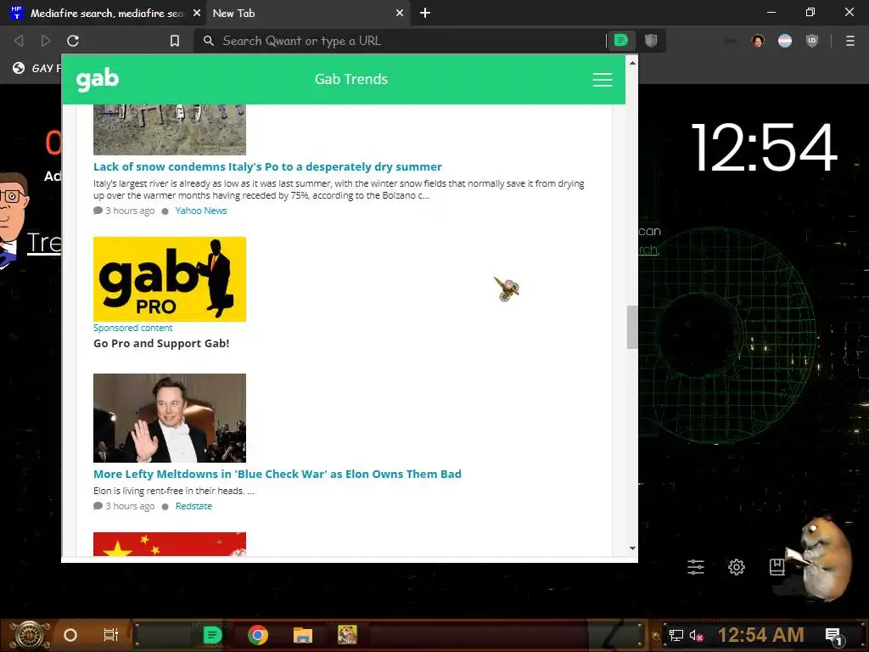
Task: Click the Italy river article summary text
Action: 339,189
